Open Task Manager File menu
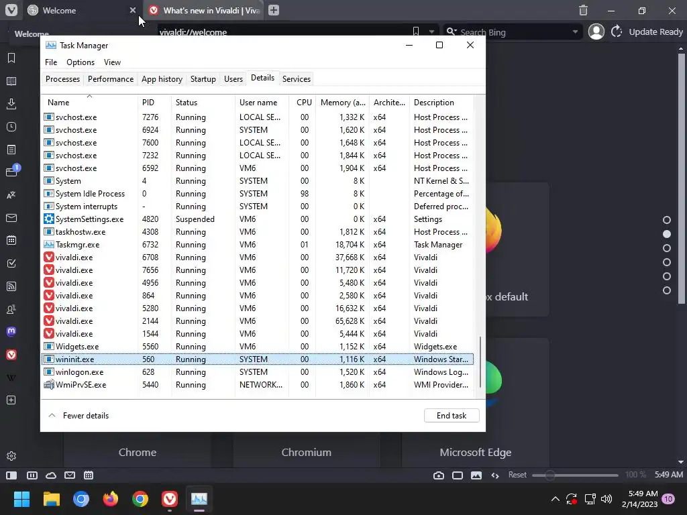The width and height of the screenshot is (687, 515). pos(51,62)
